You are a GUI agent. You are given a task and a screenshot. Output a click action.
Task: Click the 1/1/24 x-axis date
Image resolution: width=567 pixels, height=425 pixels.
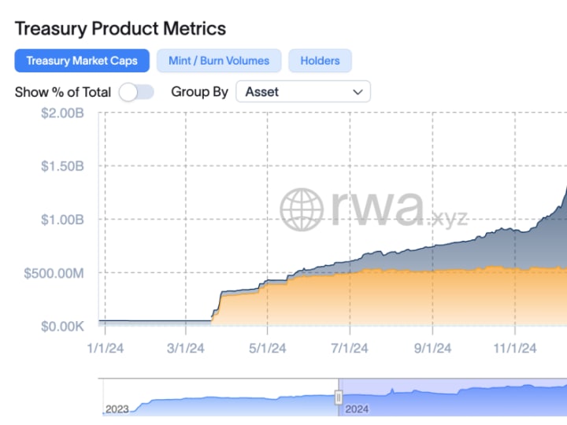point(106,349)
